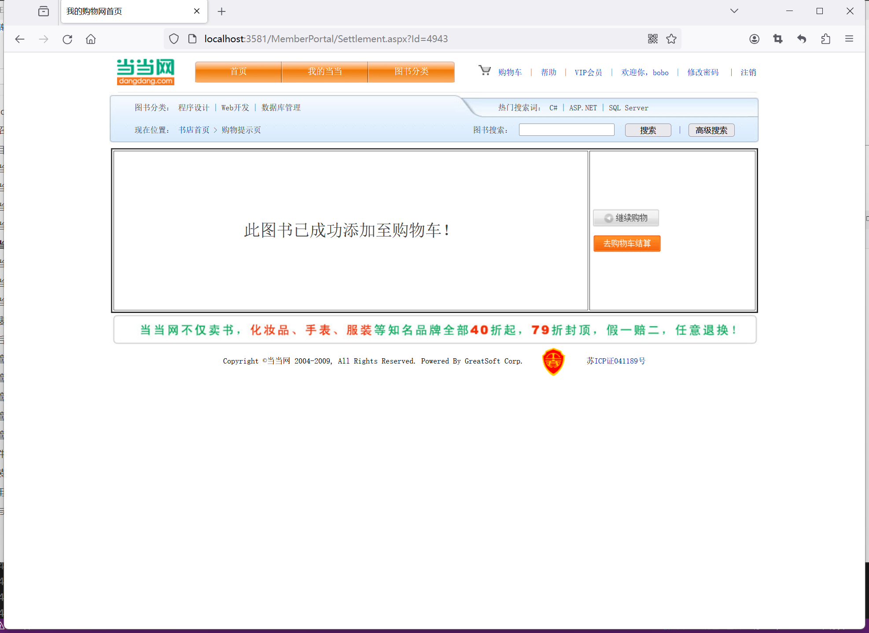Open the 图书分类 navigation tab
The image size is (869, 633).
pyautogui.click(x=411, y=72)
